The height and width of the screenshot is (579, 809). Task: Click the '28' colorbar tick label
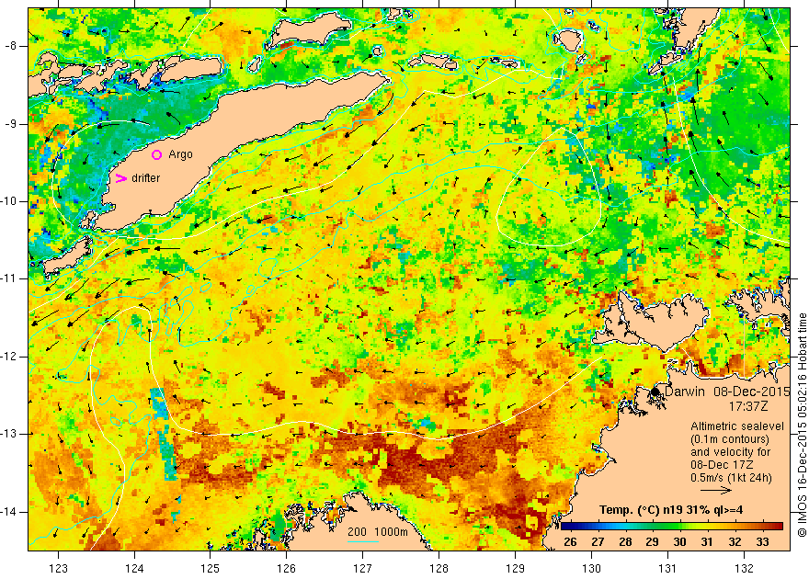(x=625, y=542)
